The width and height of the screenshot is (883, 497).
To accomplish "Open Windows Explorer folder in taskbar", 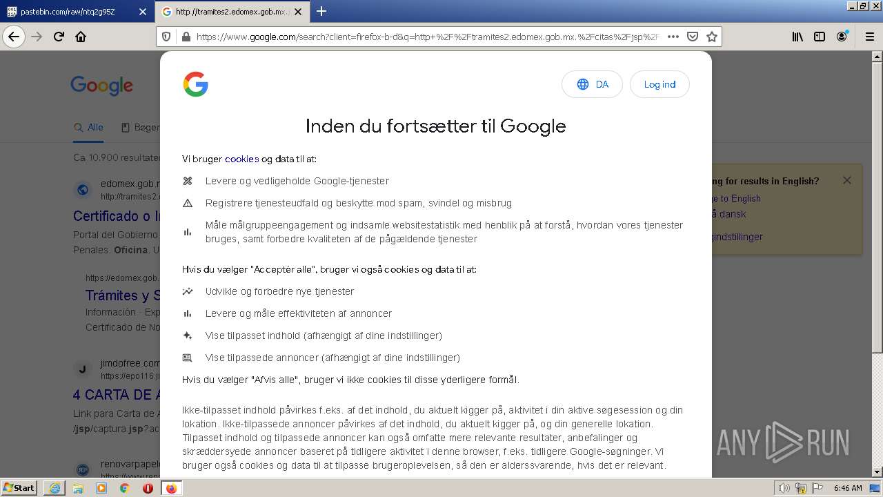I will pos(78,488).
